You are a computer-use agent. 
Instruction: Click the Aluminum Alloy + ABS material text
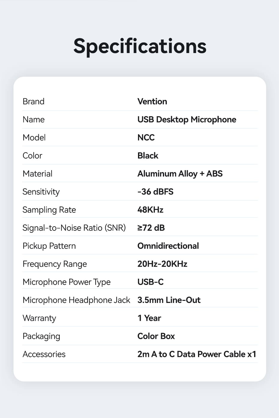tap(180, 174)
